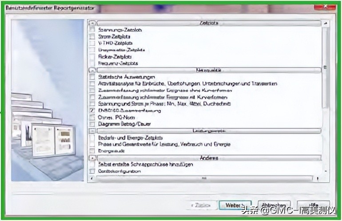Select the Flicker-Zeitplots checkbox
Image resolution: width=342 pixels, height=221 pixels.
(92, 57)
